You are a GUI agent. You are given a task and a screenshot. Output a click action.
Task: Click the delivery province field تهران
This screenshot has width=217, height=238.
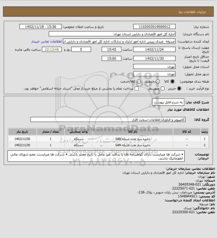tap(154, 67)
